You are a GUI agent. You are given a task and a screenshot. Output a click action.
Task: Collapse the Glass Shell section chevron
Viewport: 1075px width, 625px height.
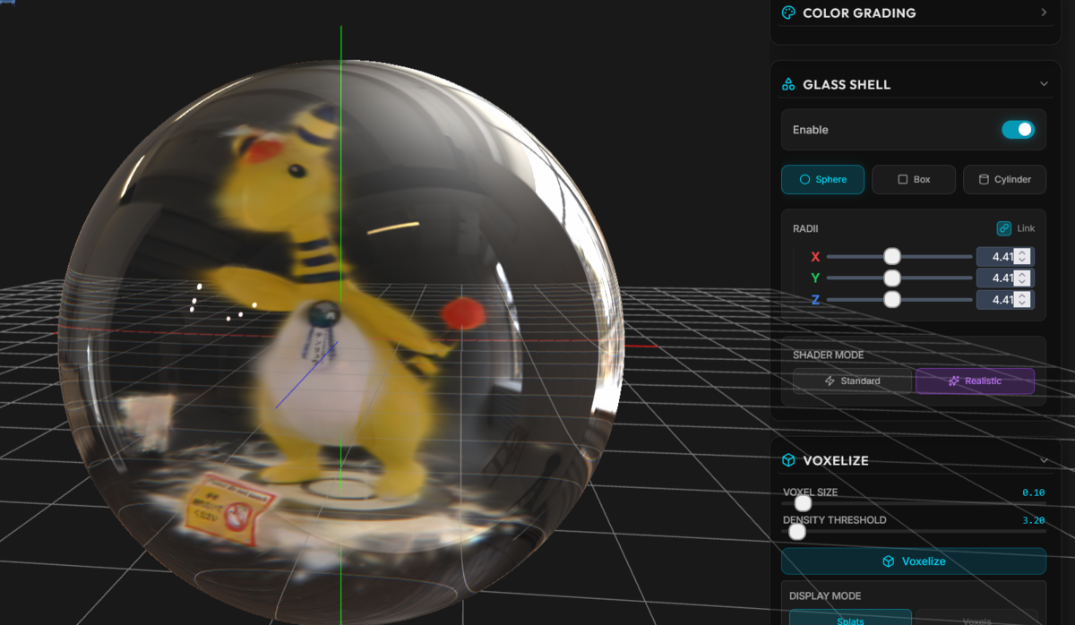[1044, 84]
